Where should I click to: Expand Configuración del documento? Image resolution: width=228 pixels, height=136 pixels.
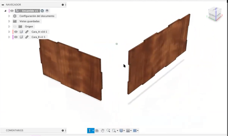pos(9,16)
